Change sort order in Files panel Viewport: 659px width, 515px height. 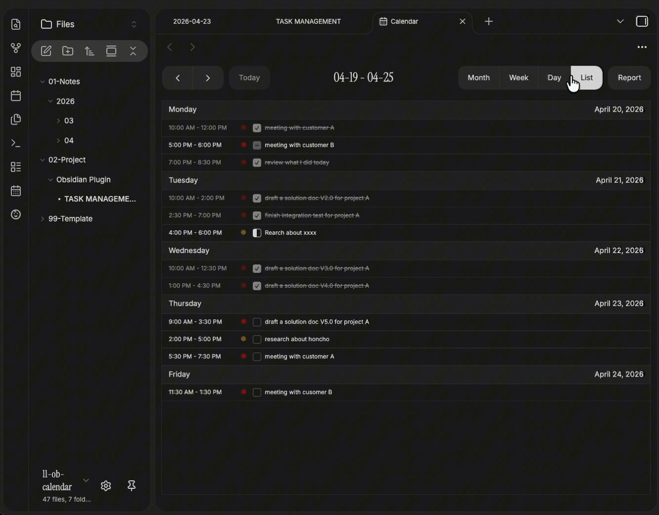(90, 51)
